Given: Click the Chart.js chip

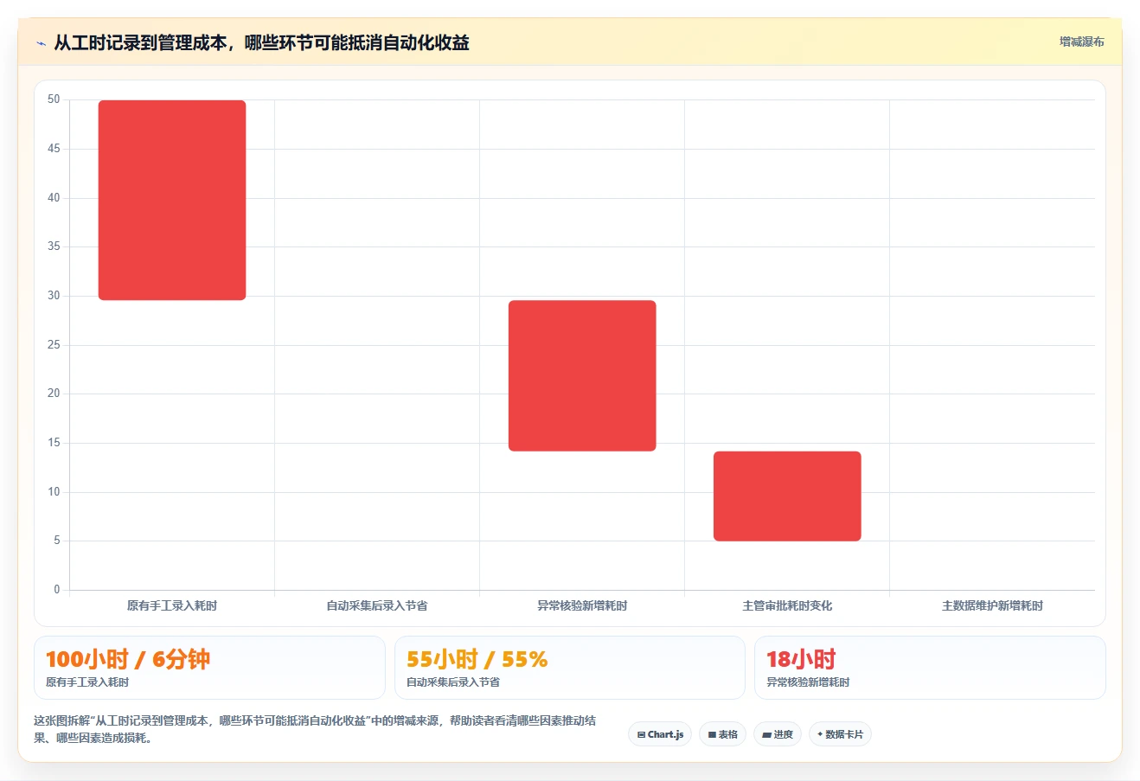Looking at the screenshot, I should (660, 734).
